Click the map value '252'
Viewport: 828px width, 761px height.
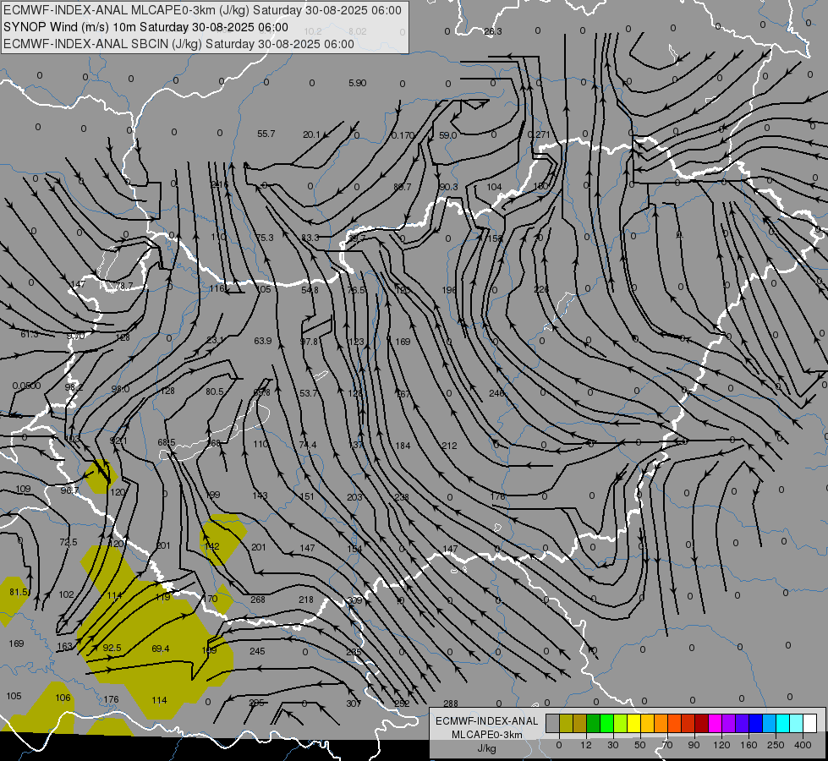[402, 704]
